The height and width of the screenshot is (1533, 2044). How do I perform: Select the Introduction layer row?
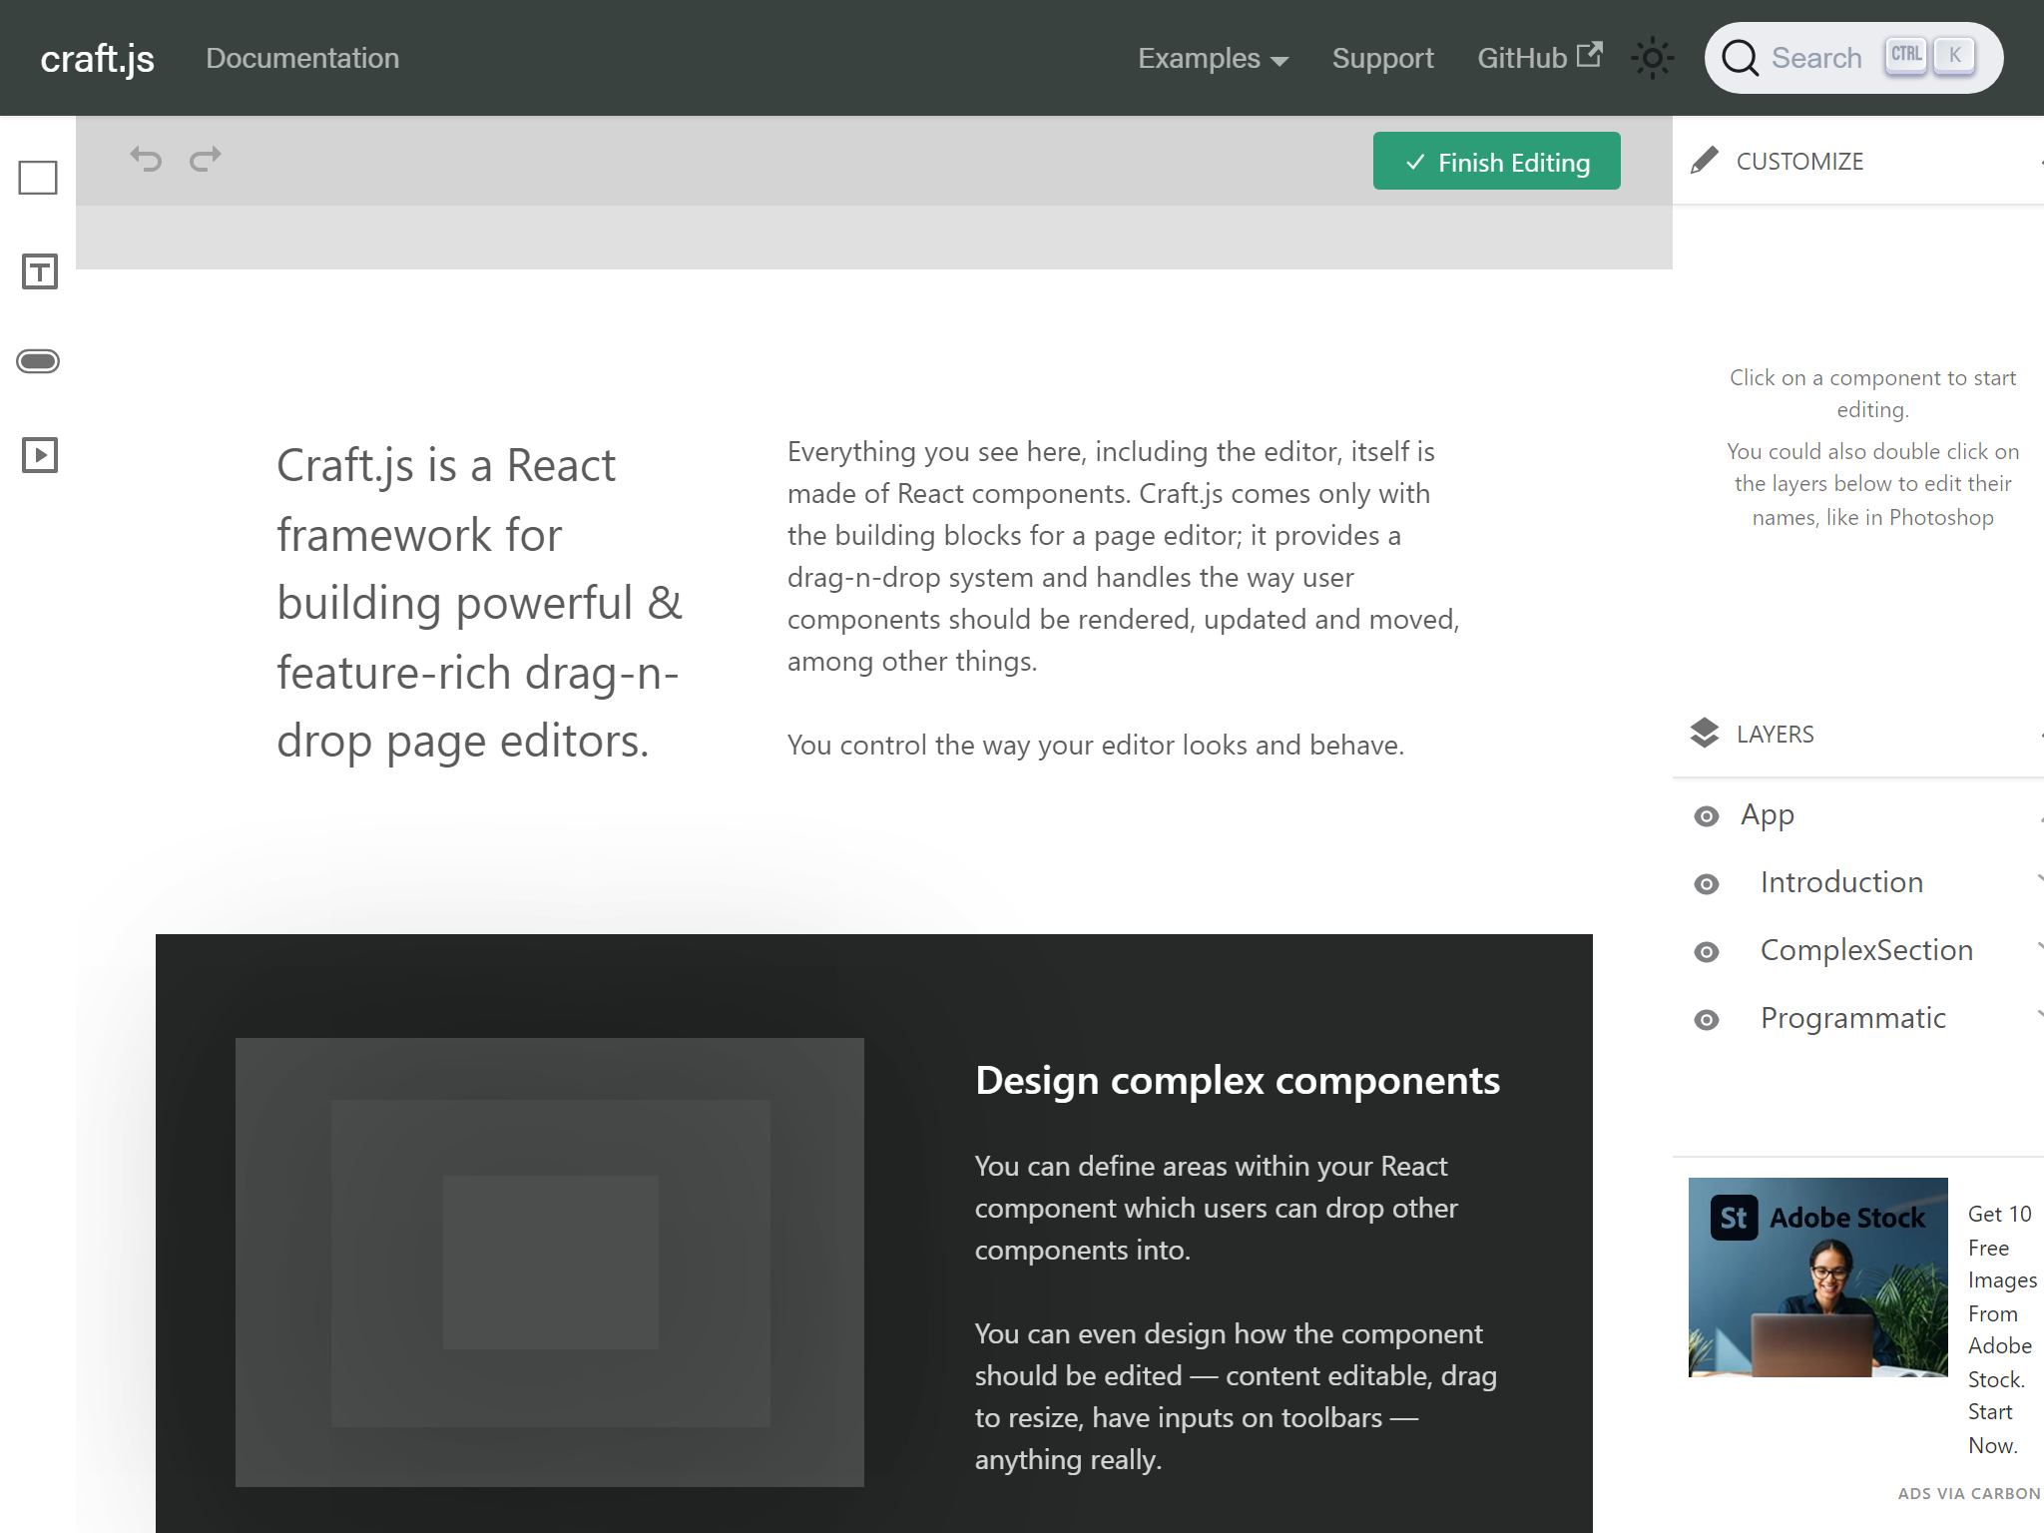point(1858,883)
